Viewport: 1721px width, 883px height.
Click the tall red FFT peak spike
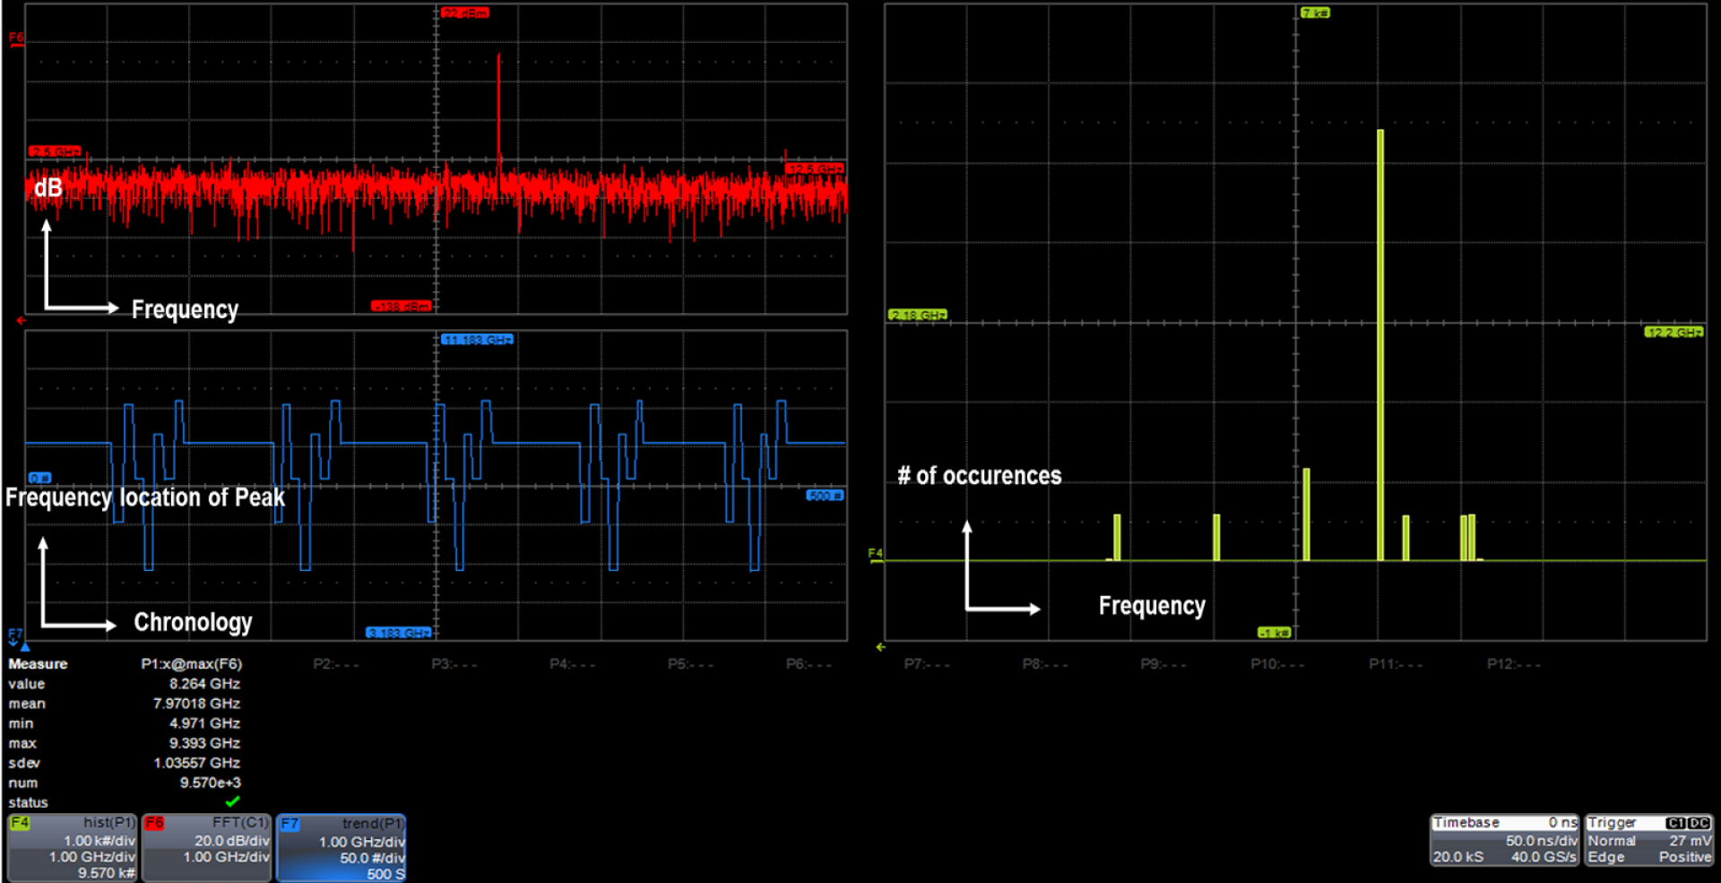coord(498,108)
